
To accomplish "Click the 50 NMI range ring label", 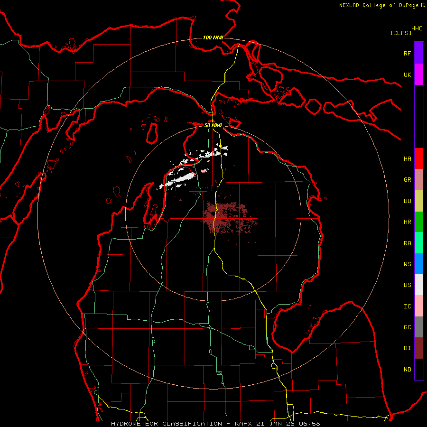I will pos(213,125).
